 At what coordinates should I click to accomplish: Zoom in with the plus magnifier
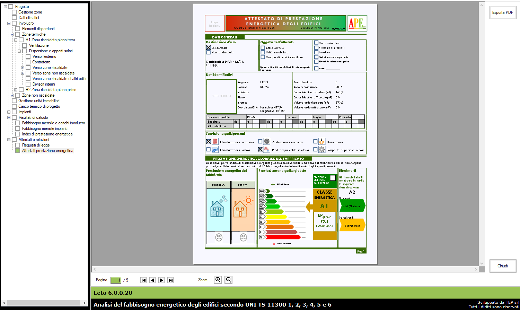(x=218, y=280)
